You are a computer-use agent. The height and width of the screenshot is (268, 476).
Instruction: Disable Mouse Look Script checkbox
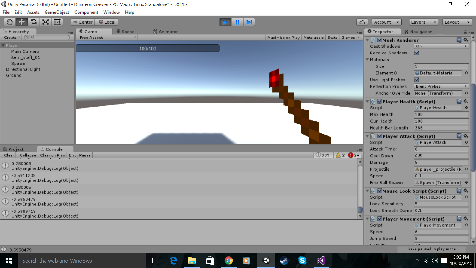click(x=379, y=191)
